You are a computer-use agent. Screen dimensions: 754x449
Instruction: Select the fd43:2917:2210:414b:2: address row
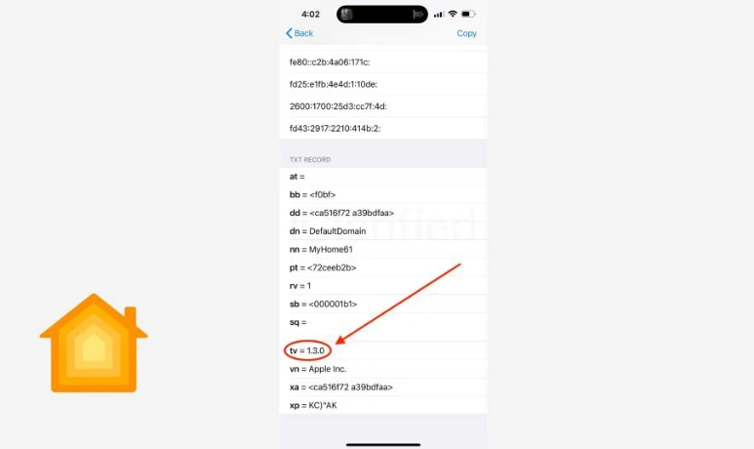383,129
